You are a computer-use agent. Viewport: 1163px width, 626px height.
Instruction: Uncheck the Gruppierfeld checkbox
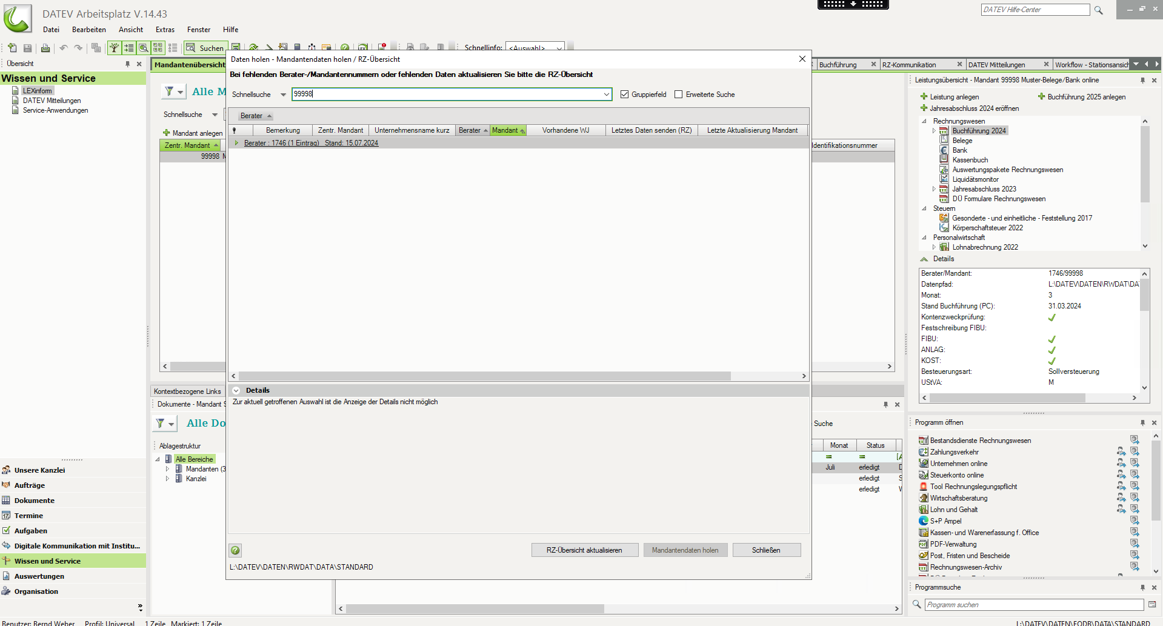coord(625,95)
